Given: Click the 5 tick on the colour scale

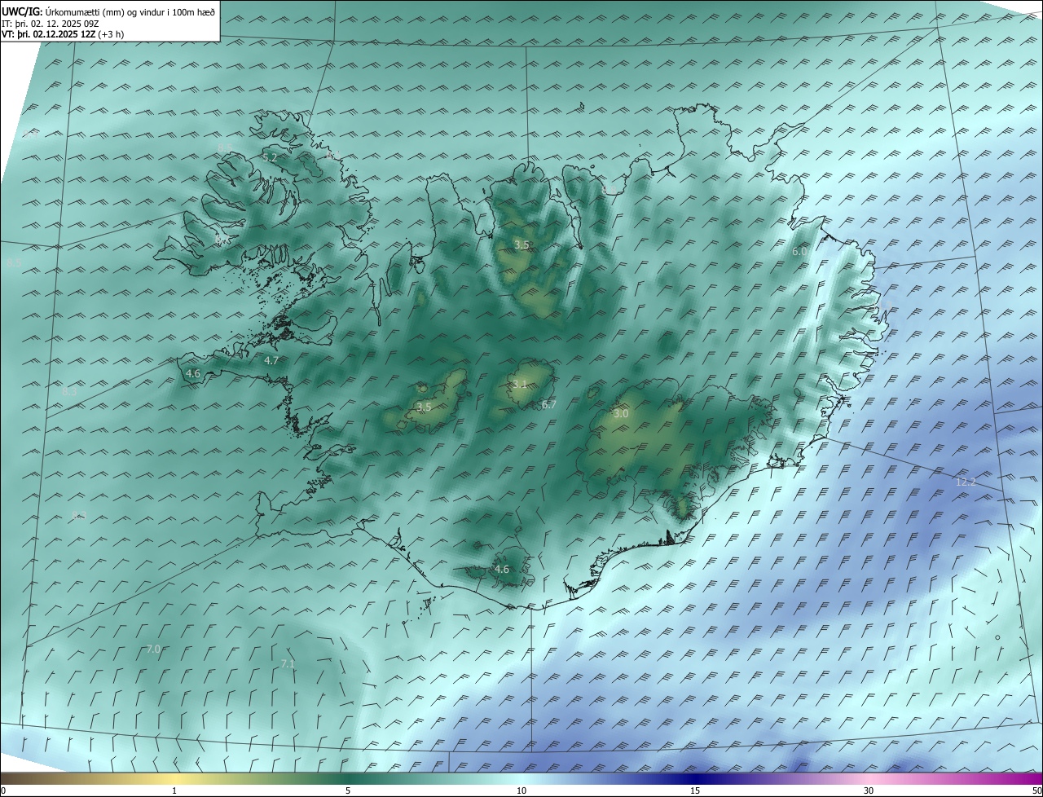Looking at the screenshot, I should [x=348, y=790].
